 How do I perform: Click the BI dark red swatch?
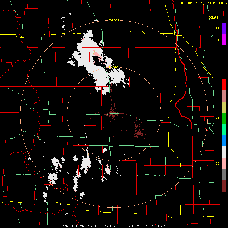click(x=224, y=186)
